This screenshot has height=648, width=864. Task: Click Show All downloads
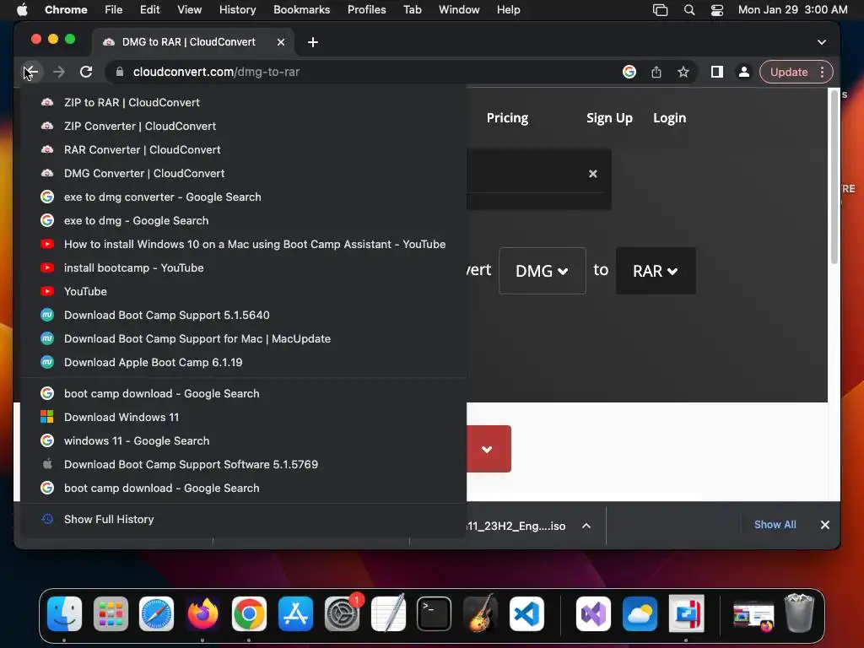(775, 525)
